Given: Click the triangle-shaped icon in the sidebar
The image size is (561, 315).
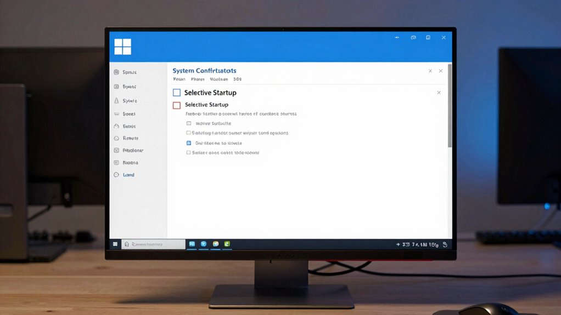Looking at the screenshot, I should click(116, 101).
